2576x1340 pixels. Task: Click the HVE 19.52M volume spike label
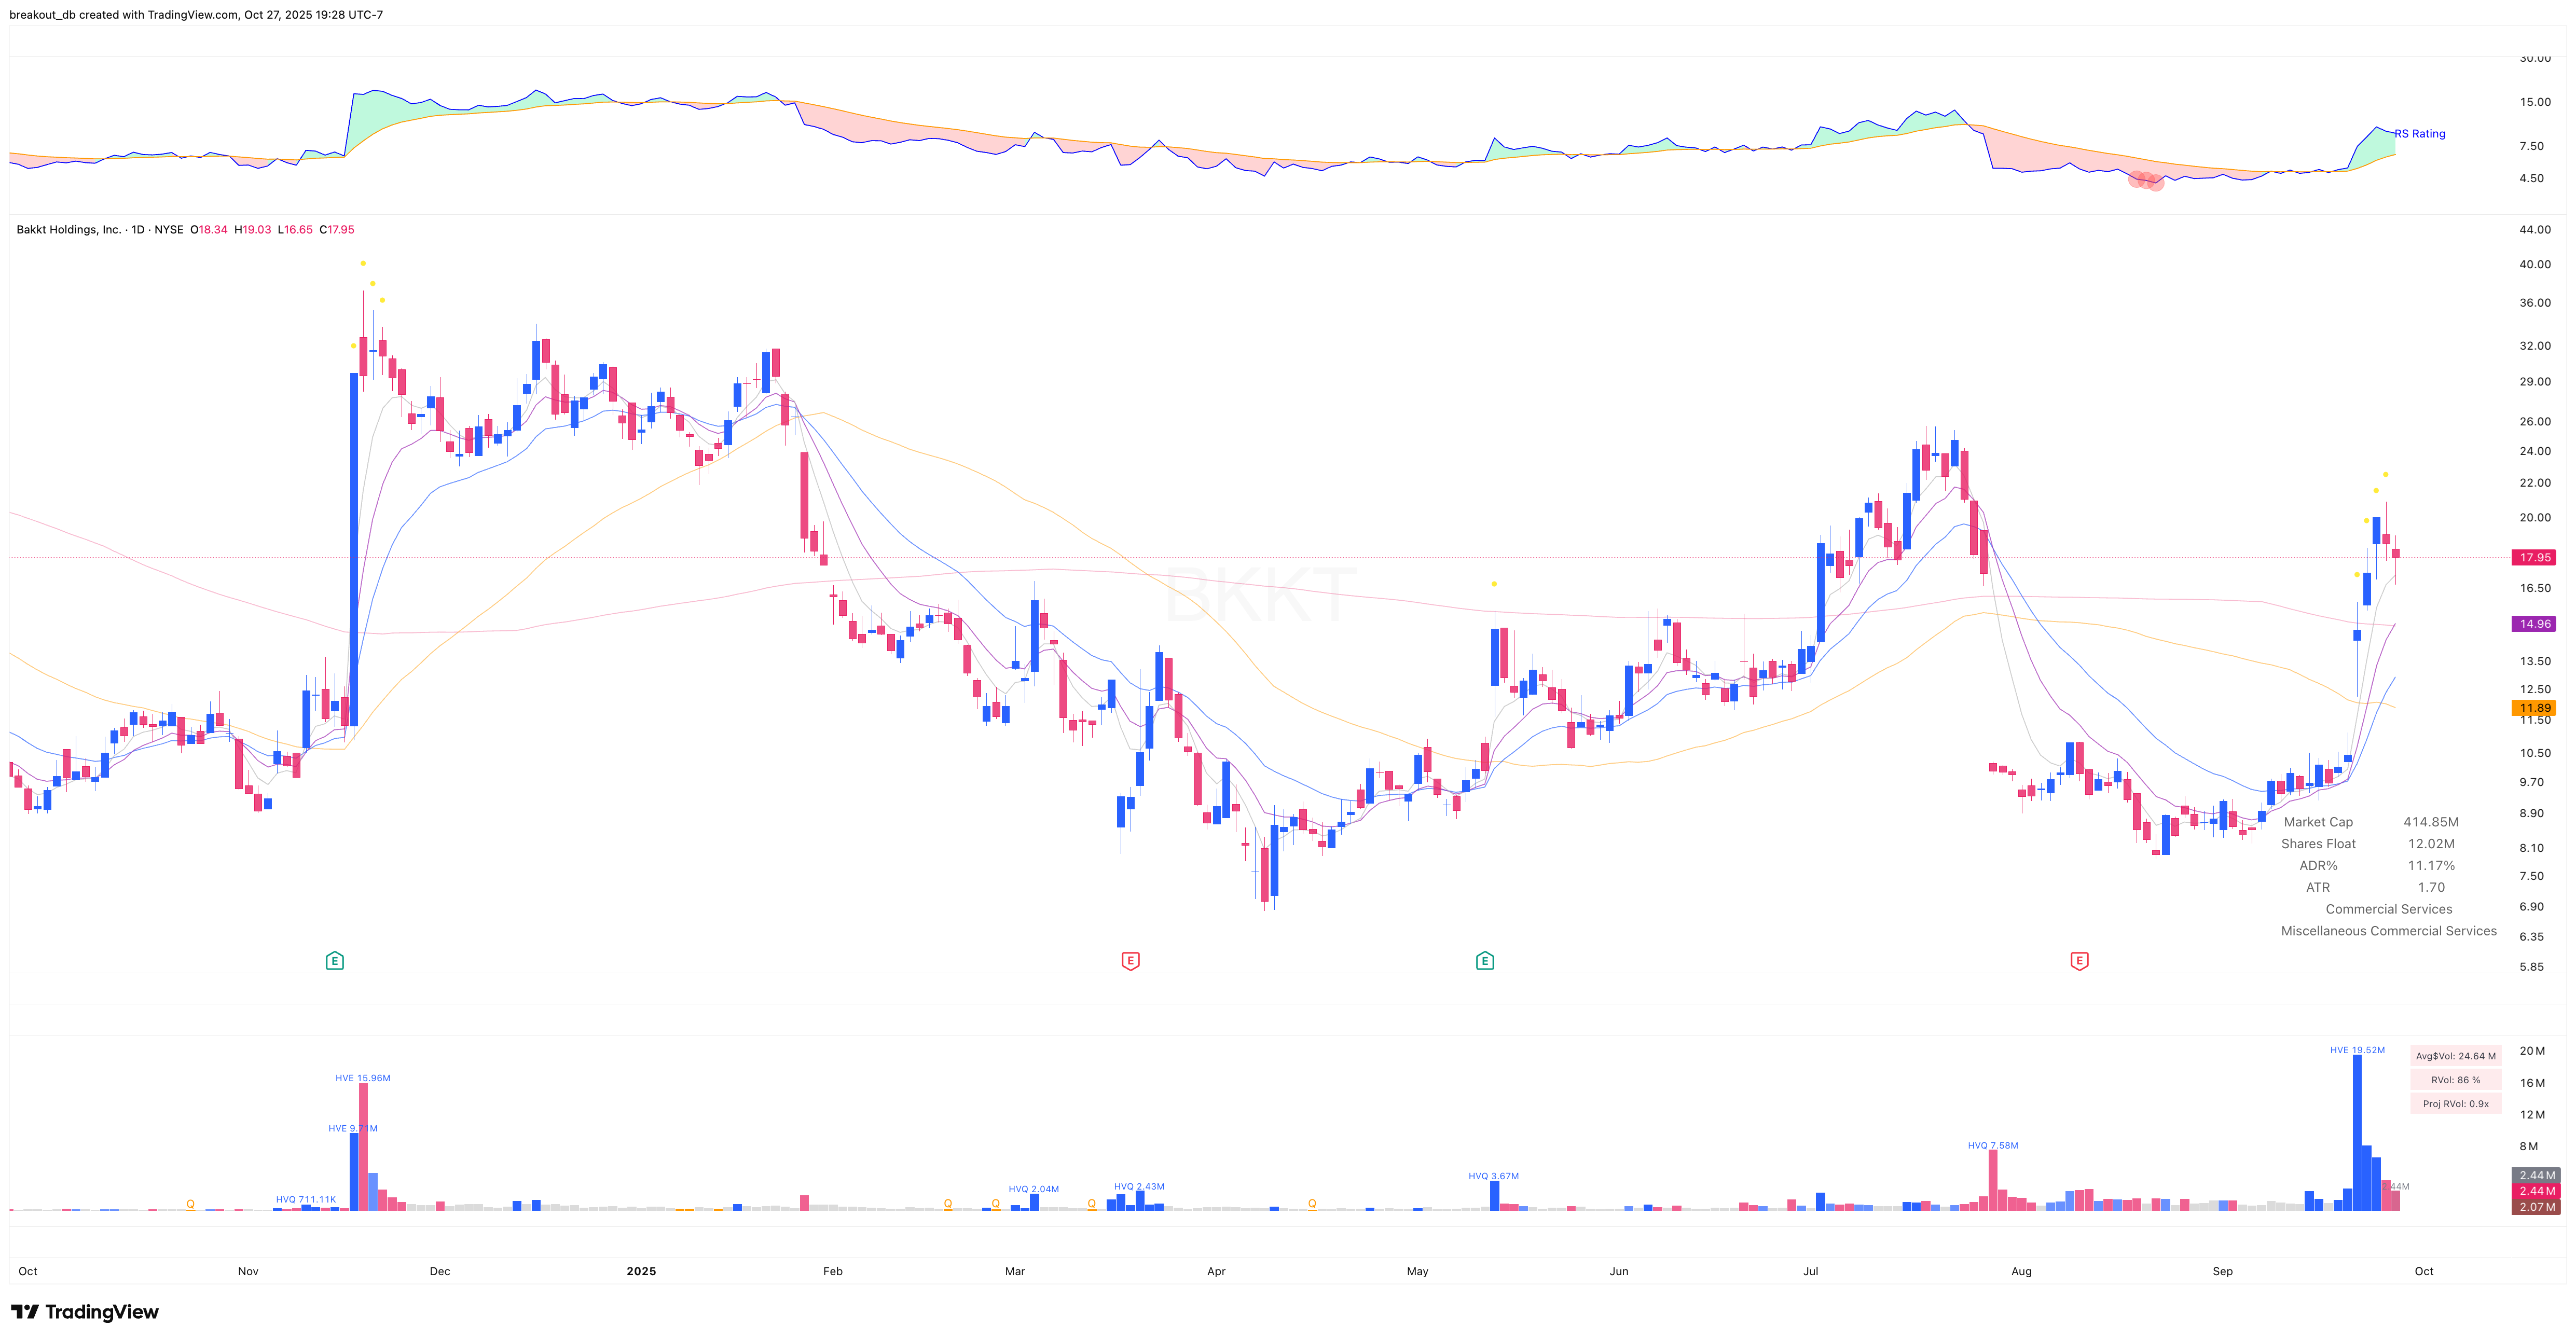2357,1050
